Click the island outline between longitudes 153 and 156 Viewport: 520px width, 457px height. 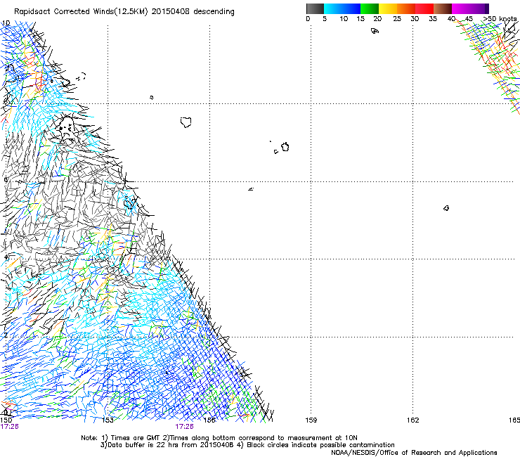click(x=186, y=122)
